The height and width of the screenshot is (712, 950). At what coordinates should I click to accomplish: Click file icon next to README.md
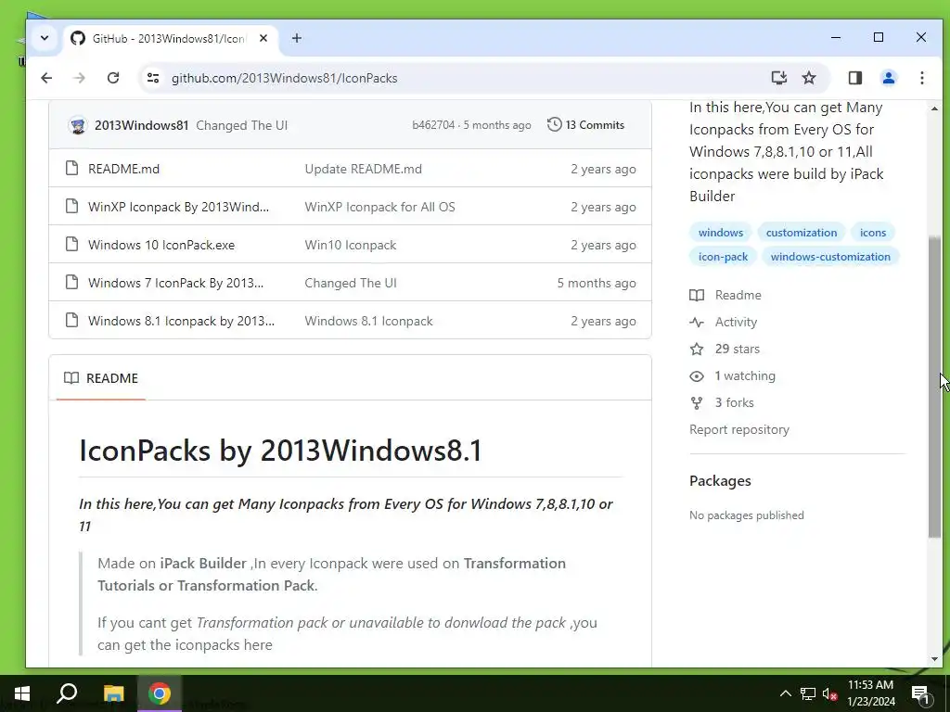[x=72, y=169]
